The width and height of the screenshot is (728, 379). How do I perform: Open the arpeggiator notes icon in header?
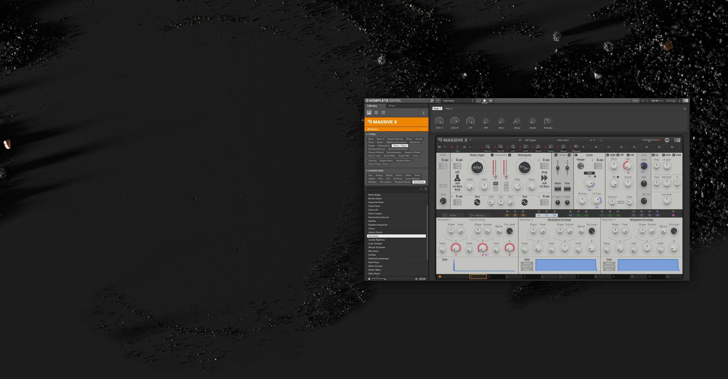click(x=478, y=101)
